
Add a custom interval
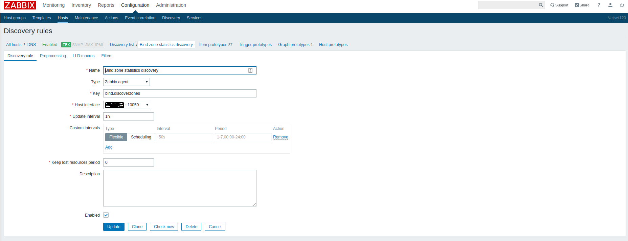point(109,147)
